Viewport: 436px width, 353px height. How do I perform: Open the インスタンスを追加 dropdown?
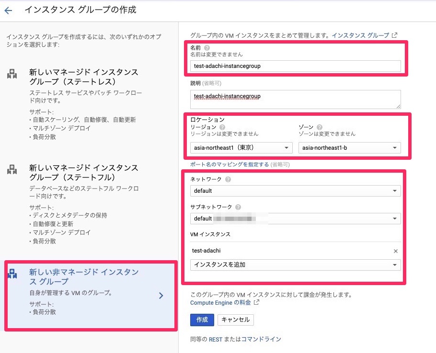point(295,265)
